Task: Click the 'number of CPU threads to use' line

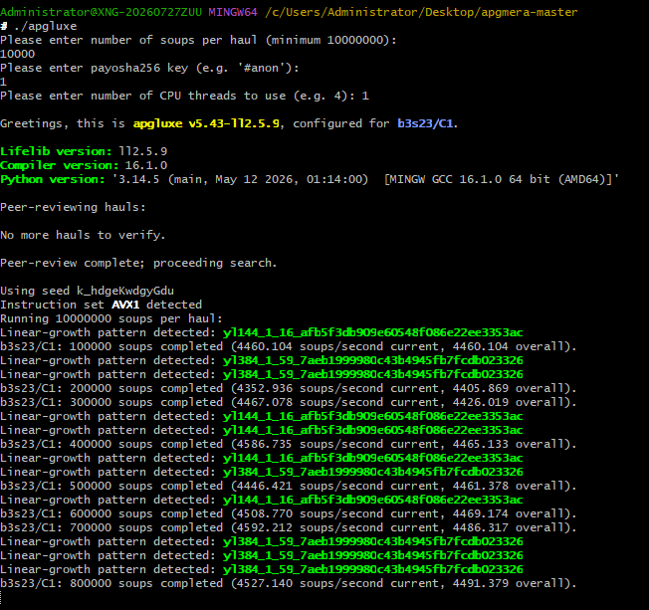Action: 184,96
